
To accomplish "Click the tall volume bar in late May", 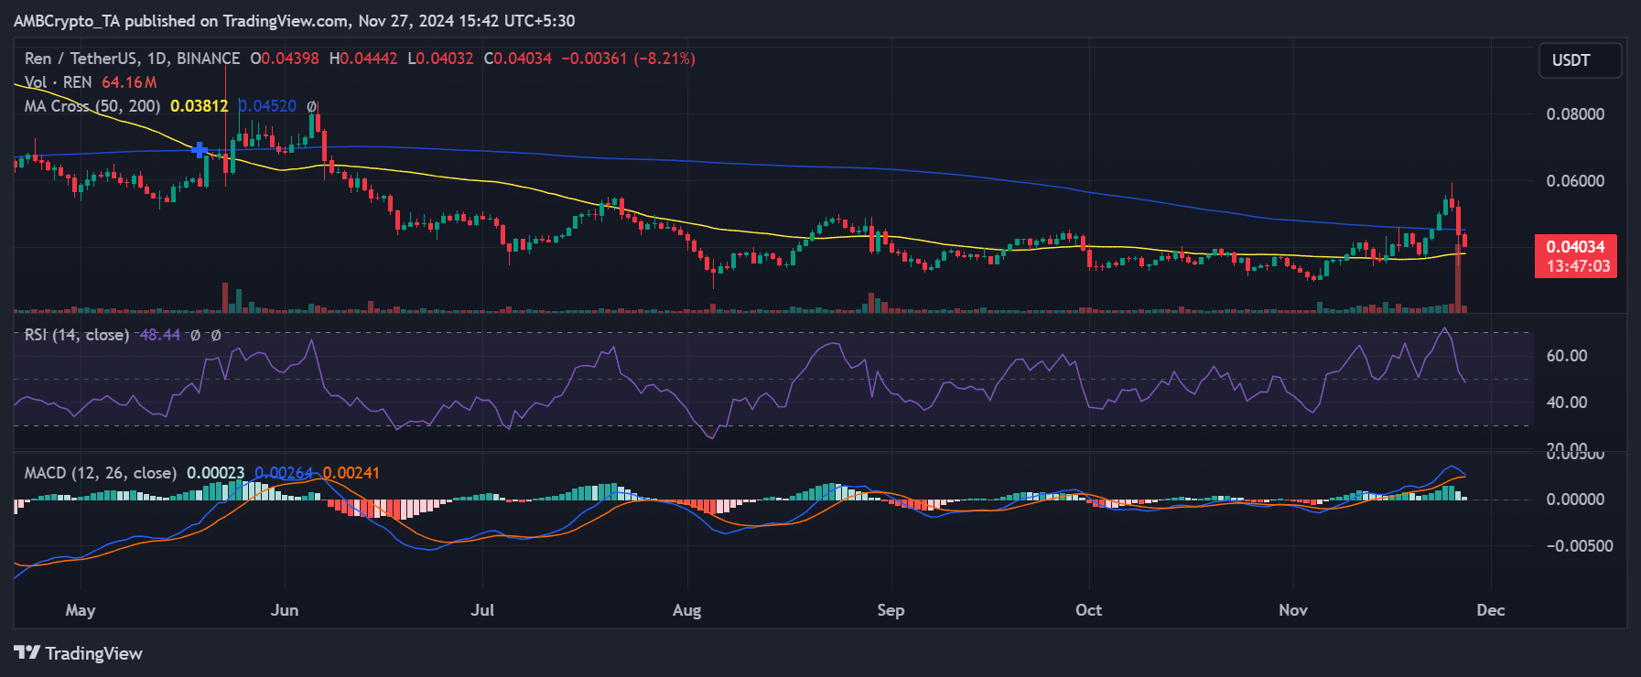I will (225, 298).
